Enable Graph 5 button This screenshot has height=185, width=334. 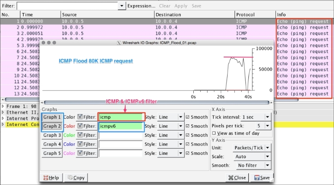(x=52, y=153)
